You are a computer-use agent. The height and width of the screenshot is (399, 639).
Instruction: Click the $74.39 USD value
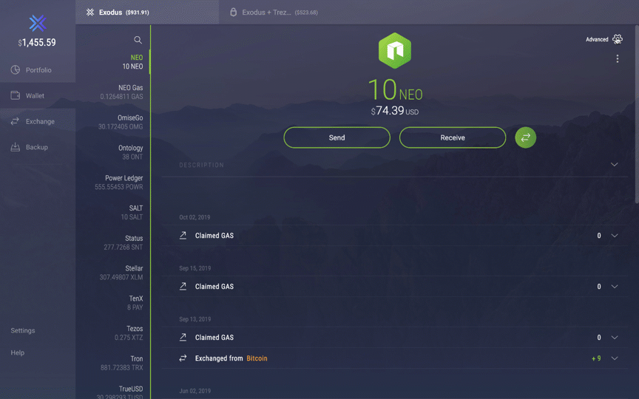click(394, 111)
